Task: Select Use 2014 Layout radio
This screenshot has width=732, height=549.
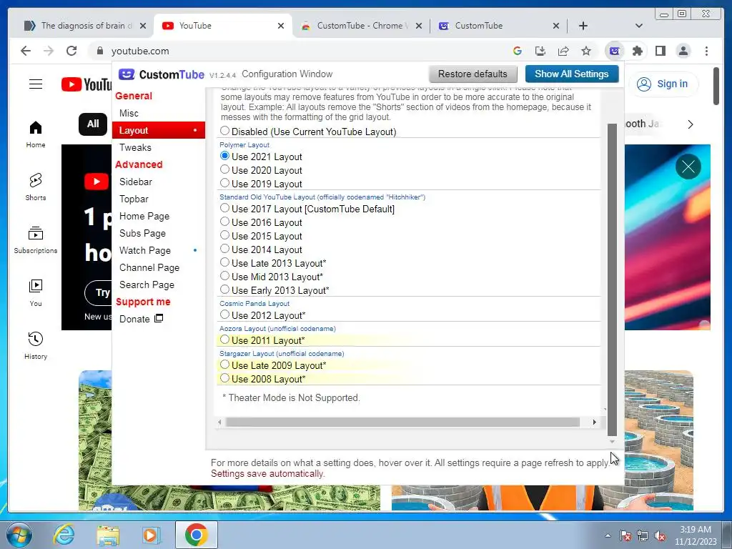Action: click(x=224, y=249)
